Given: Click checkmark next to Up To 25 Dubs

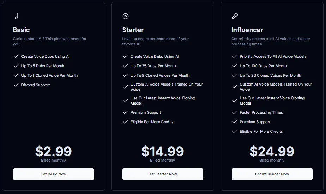Looking at the screenshot, I should pos(125,66).
